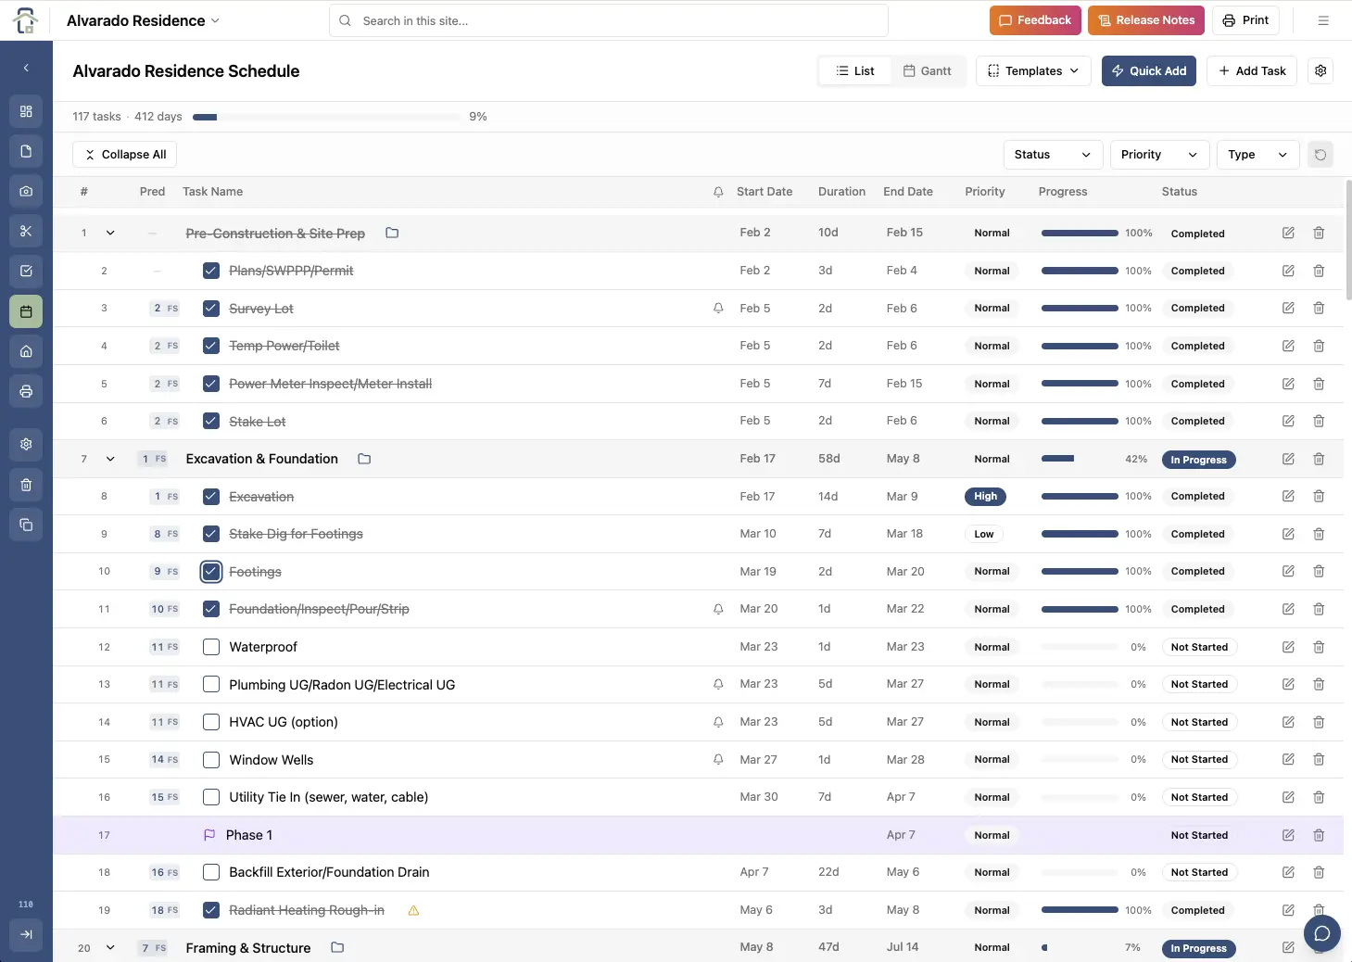The height and width of the screenshot is (962, 1352).
Task: Check the Waterproof task checkbox
Action: tap(210, 646)
